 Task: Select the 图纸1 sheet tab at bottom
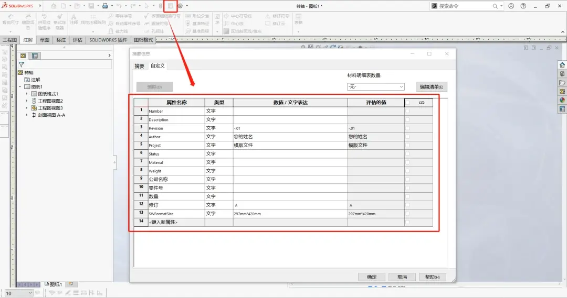54,284
